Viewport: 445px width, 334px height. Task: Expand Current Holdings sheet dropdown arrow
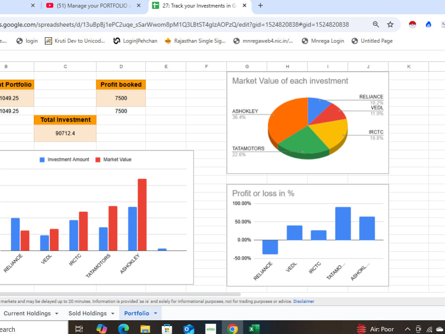tap(57, 314)
